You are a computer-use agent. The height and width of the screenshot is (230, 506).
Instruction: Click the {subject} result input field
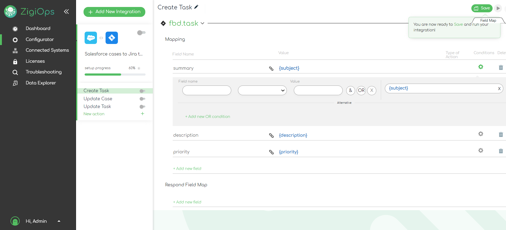pyautogui.click(x=444, y=88)
